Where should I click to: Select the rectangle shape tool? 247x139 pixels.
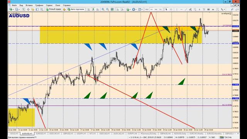208,9
